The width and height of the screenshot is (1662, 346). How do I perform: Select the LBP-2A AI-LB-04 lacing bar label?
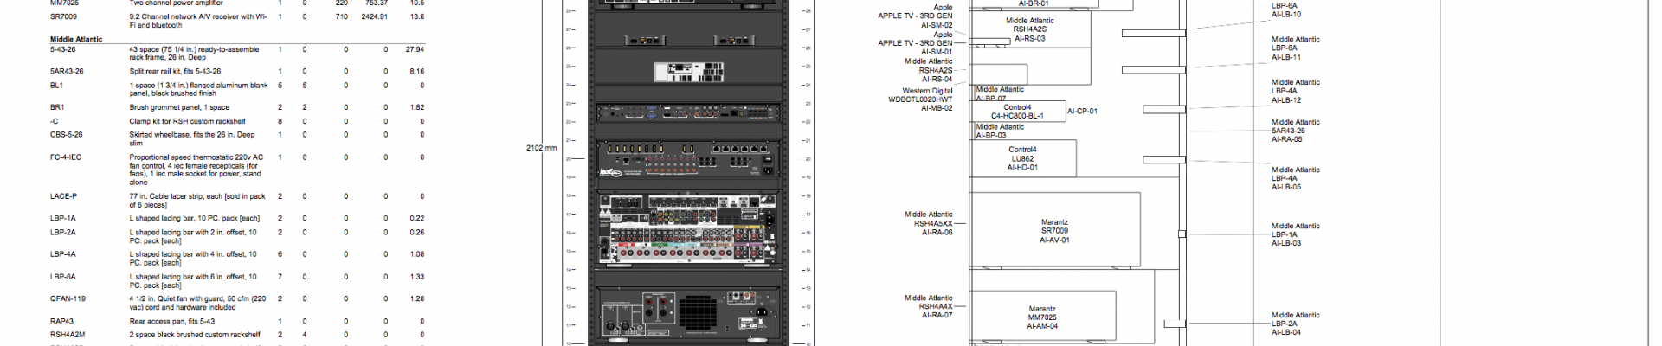(1295, 324)
